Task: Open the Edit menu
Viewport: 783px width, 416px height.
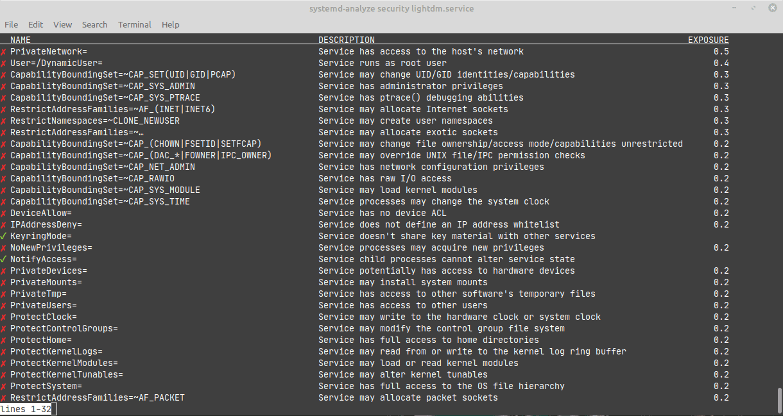Action: [35, 24]
